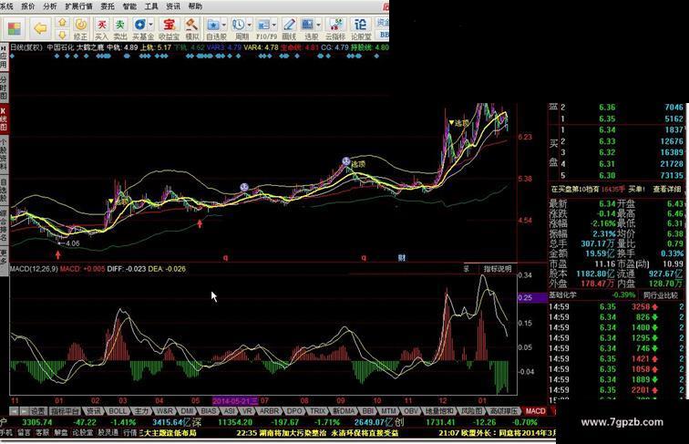Click 论股堂 in the bottom status bar
The image size is (689, 444).
82,432
